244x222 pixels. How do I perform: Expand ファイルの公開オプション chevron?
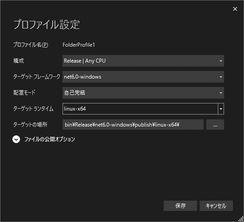coord(16,139)
